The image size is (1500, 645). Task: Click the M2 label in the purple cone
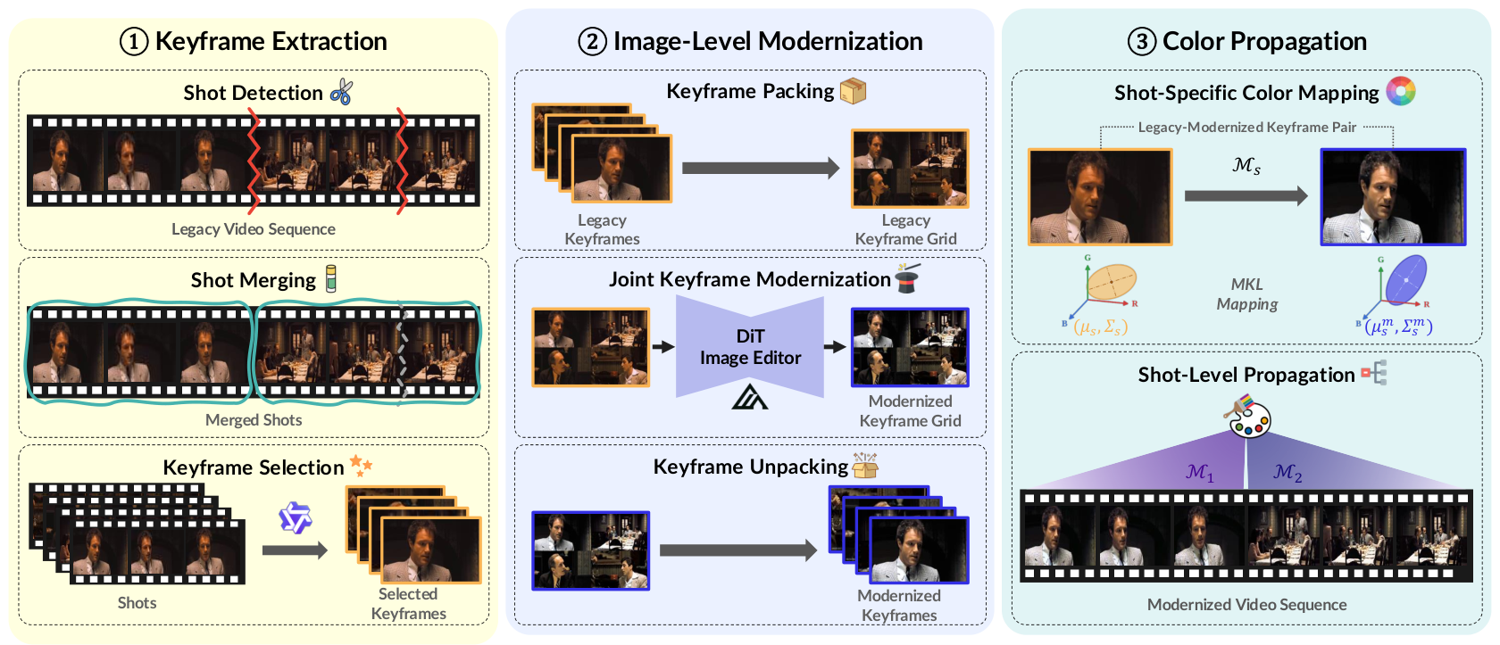1287,473
